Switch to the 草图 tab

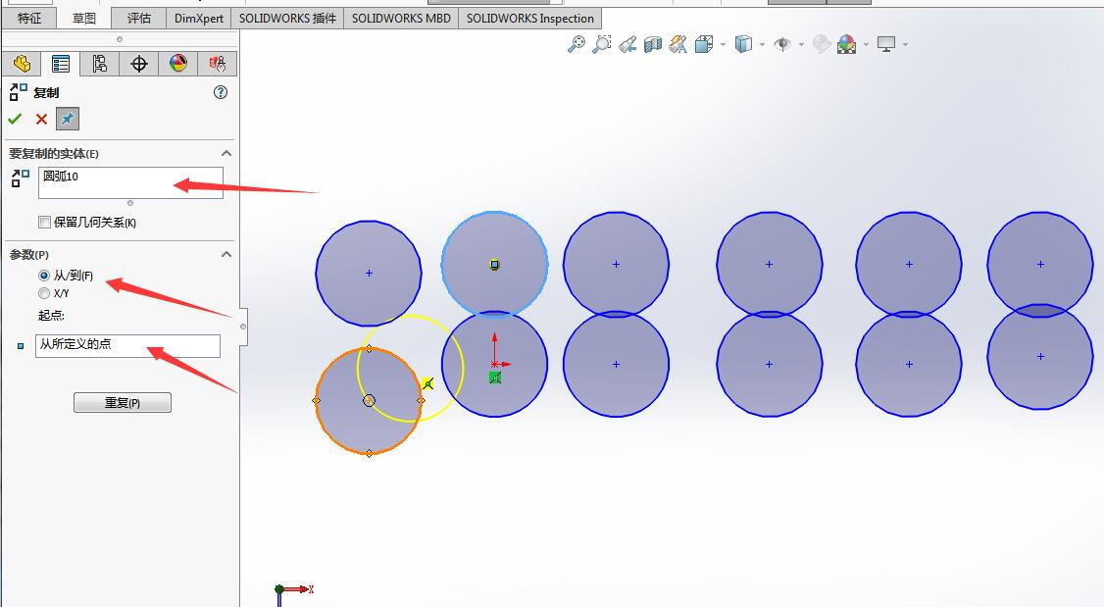[x=84, y=19]
